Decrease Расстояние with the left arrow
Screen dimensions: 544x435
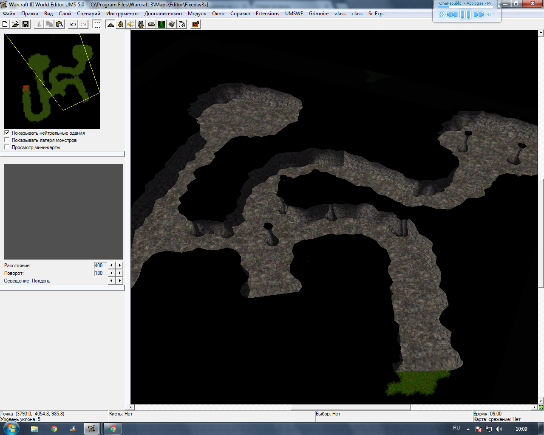coord(112,265)
